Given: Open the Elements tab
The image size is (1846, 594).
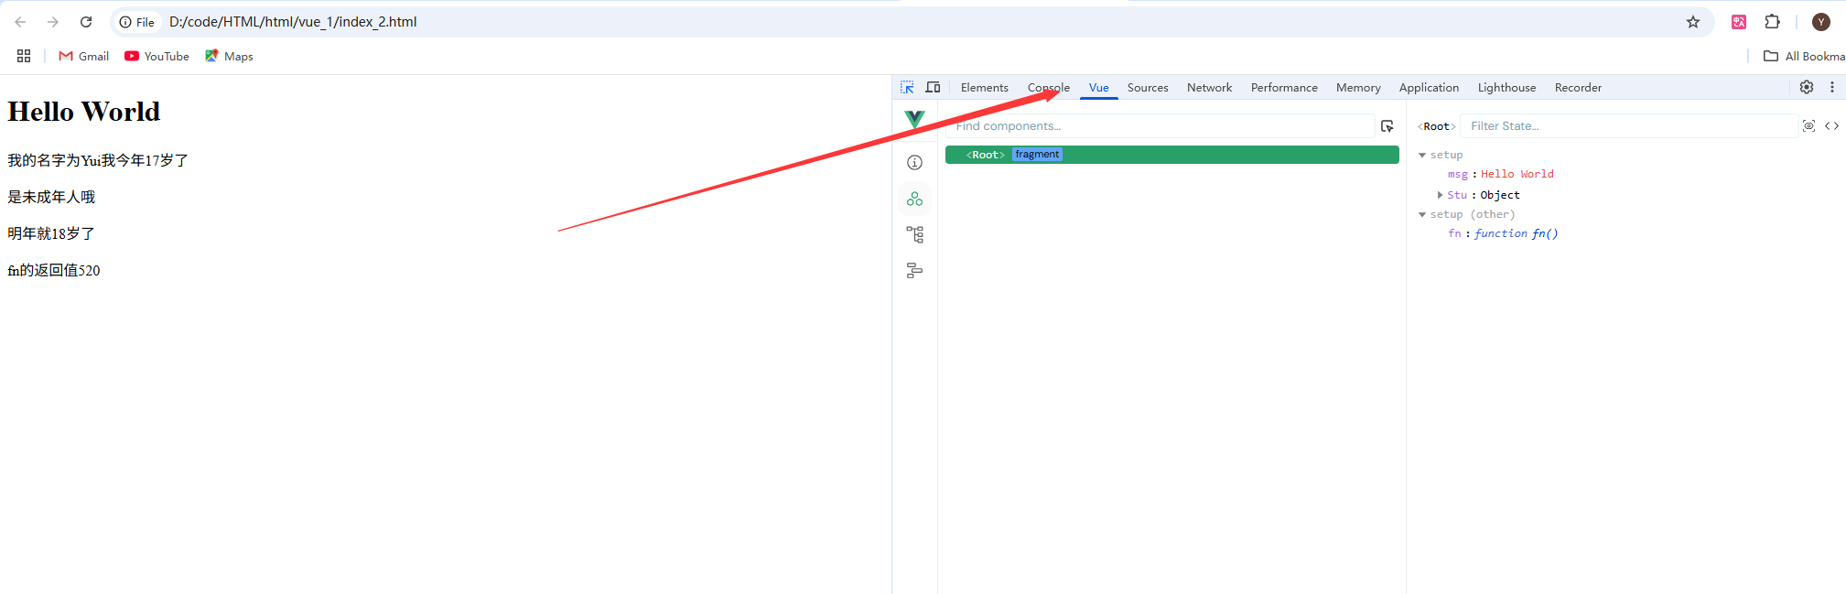Looking at the screenshot, I should tap(984, 88).
